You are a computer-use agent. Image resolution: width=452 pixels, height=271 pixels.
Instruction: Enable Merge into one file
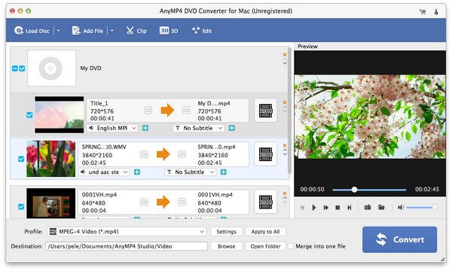click(x=291, y=246)
